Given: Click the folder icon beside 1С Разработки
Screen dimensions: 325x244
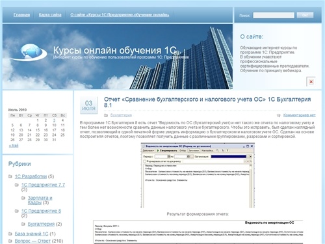Looking at the screenshot, I should click(10, 176).
